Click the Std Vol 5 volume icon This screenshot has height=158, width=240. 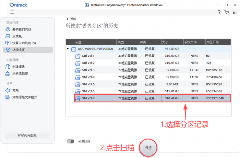click(x=78, y=84)
